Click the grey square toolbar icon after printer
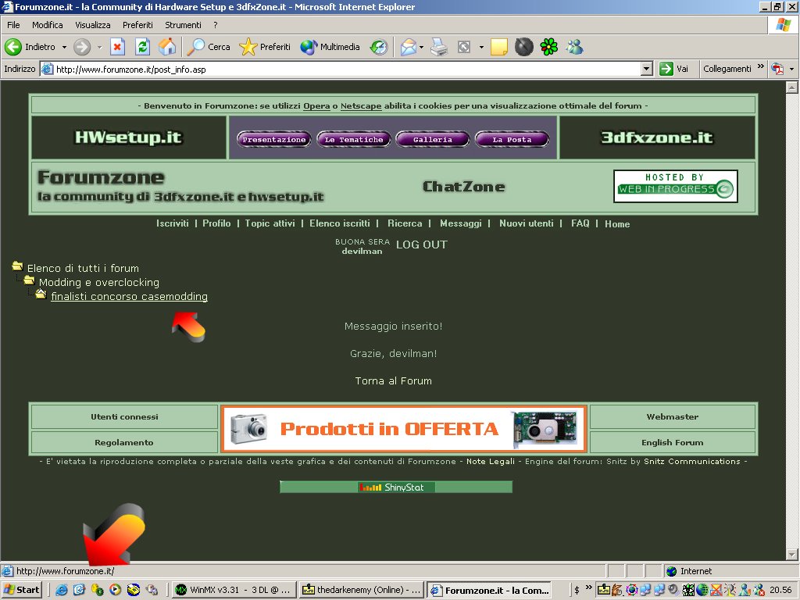 tap(464, 47)
